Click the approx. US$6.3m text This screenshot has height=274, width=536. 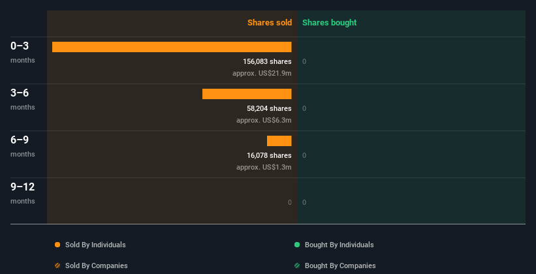point(264,120)
